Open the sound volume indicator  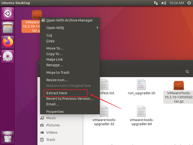(x=164, y=3)
